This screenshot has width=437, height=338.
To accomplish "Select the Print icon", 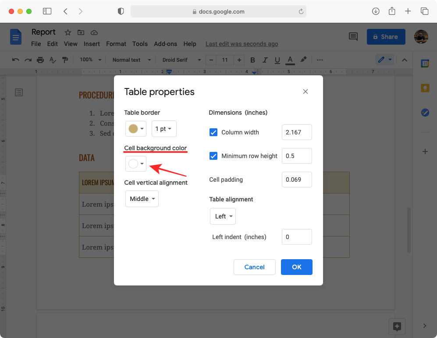I will 39,60.
